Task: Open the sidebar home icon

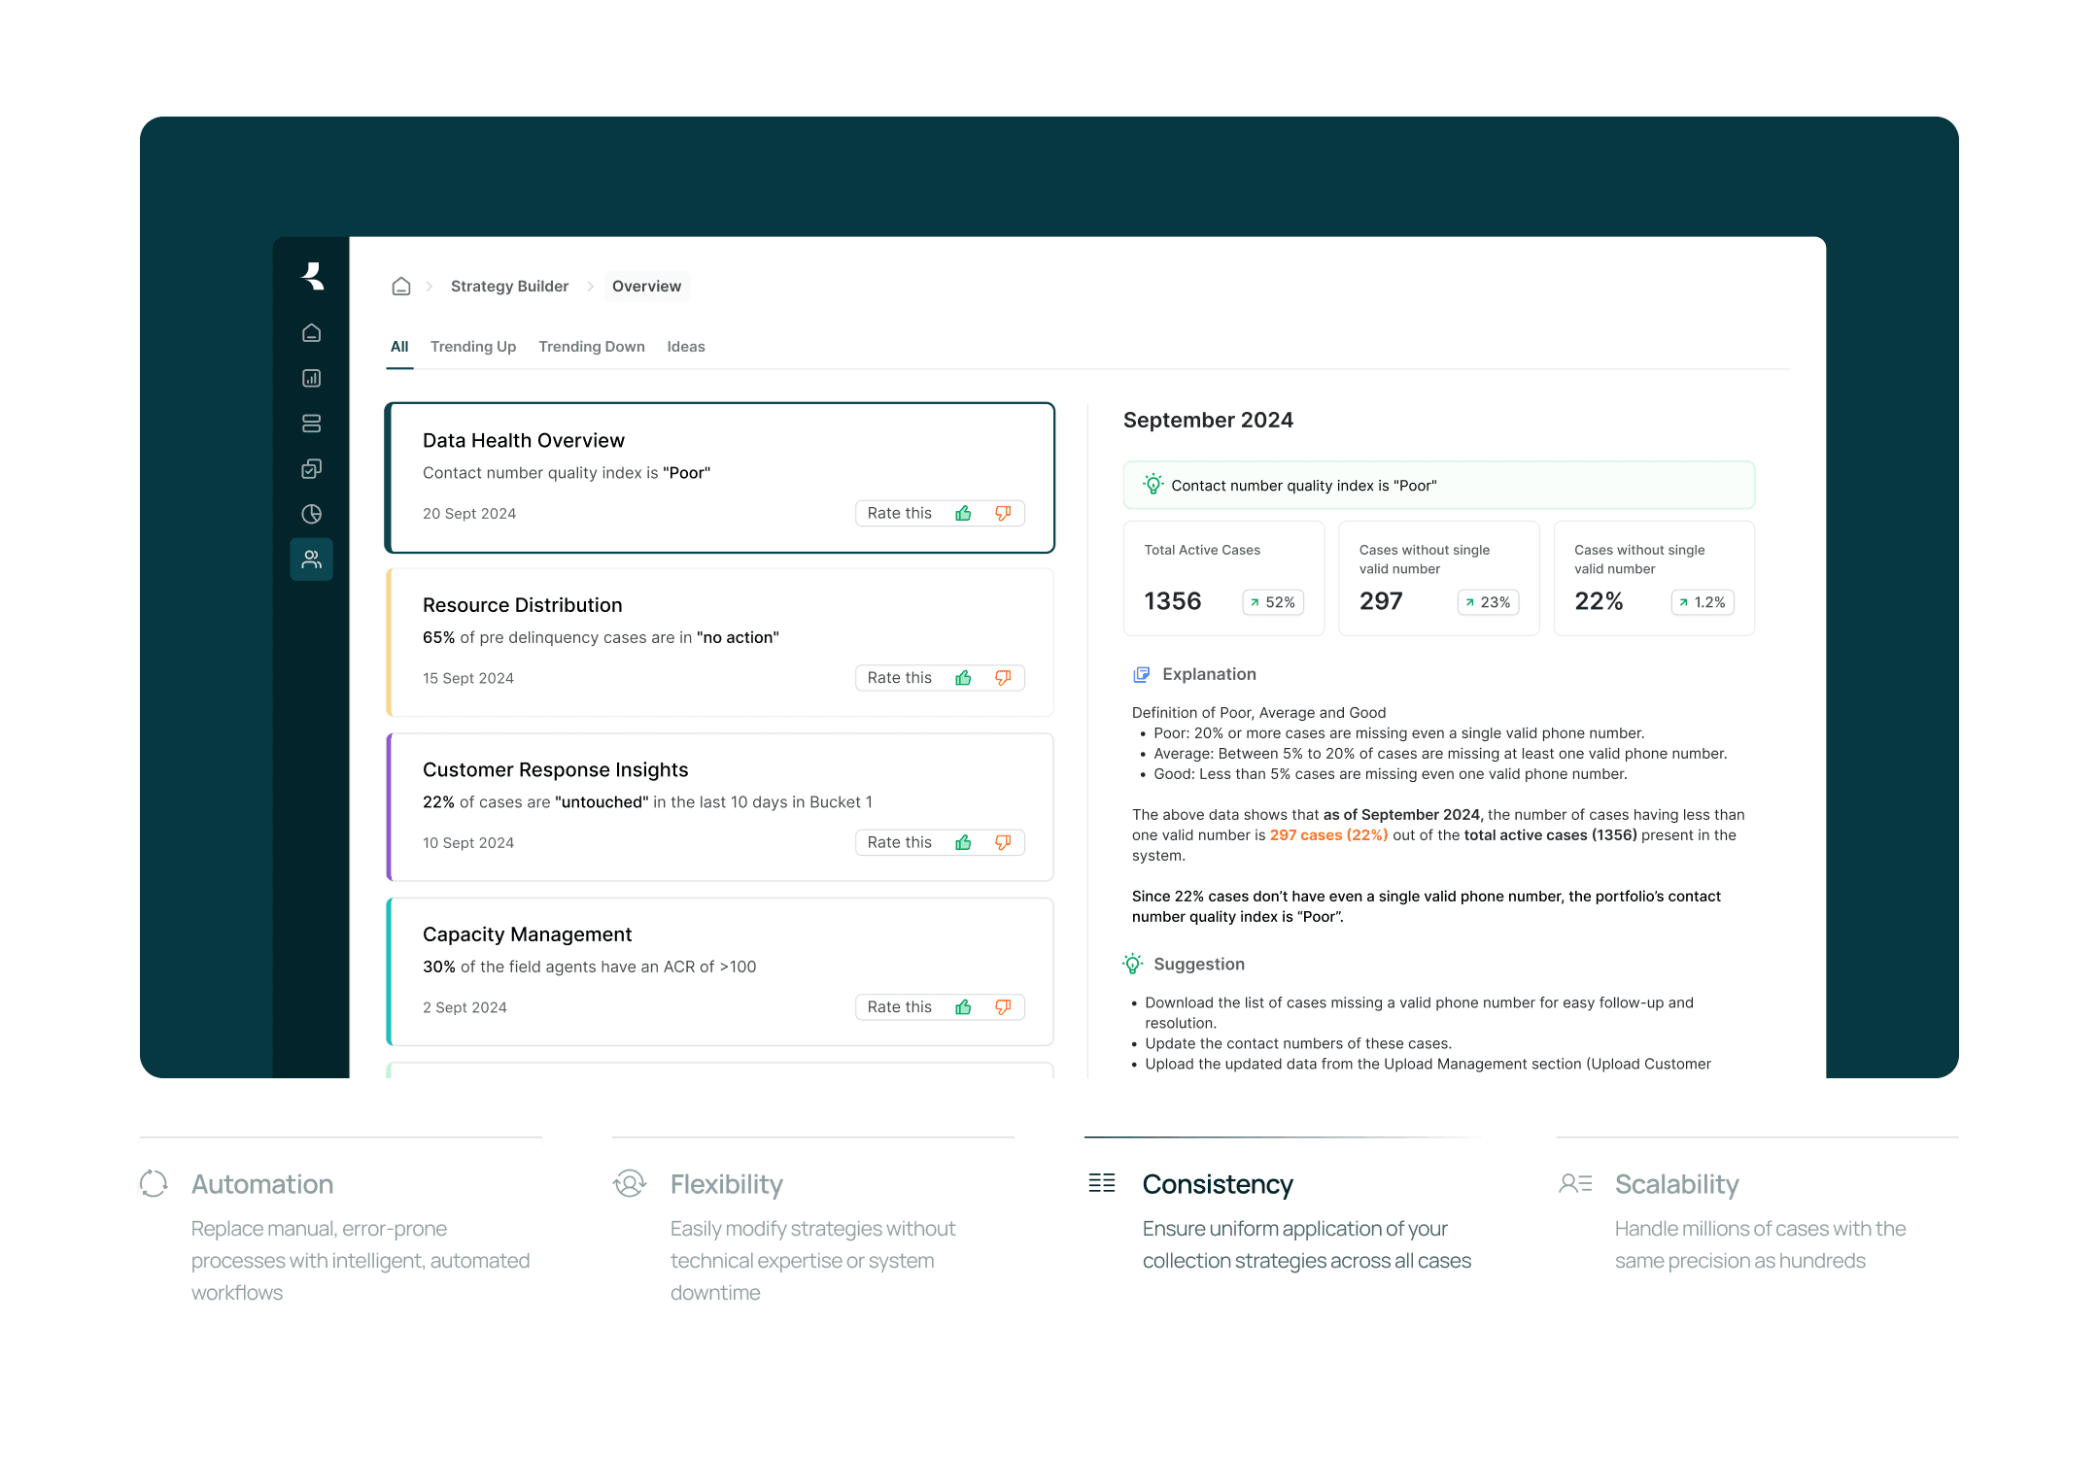Action: pos(311,333)
